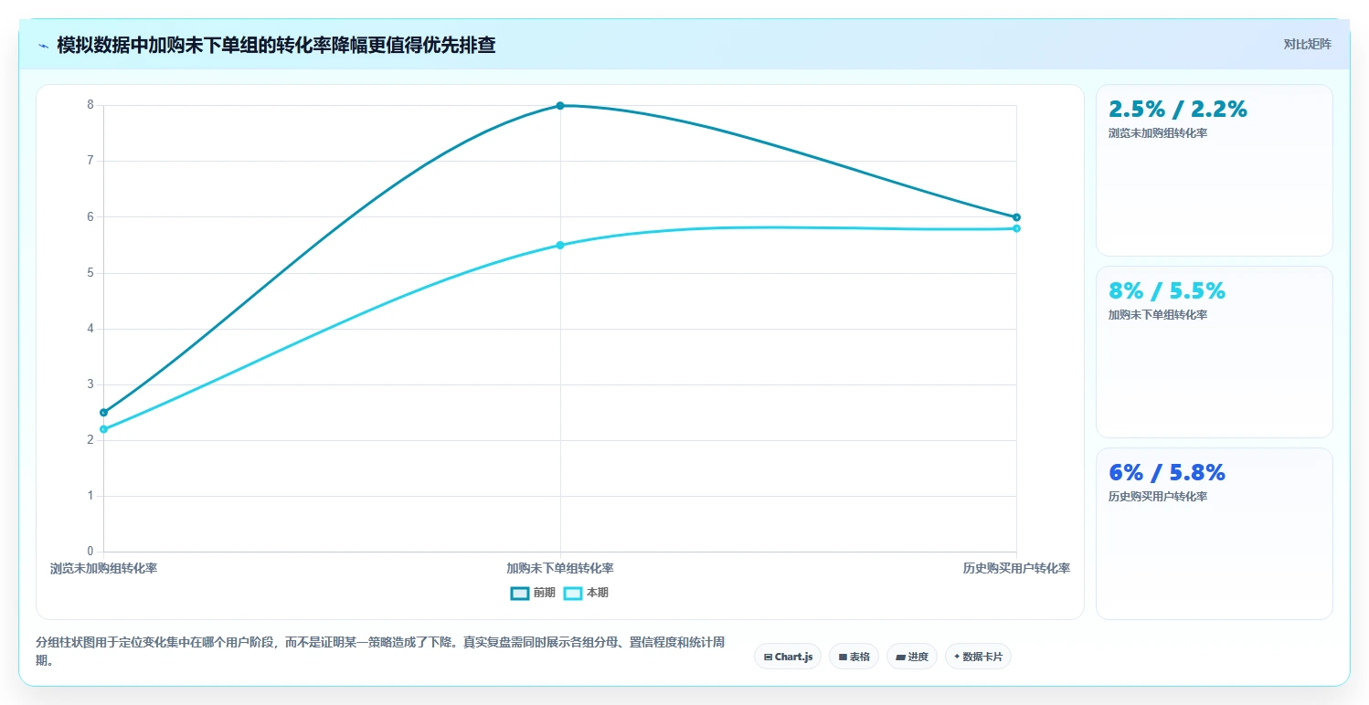Click the 本期 data point at 5.5

point(560,245)
